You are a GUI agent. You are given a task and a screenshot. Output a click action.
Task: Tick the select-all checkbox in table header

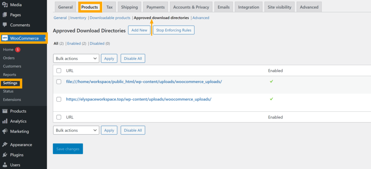point(59,71)
